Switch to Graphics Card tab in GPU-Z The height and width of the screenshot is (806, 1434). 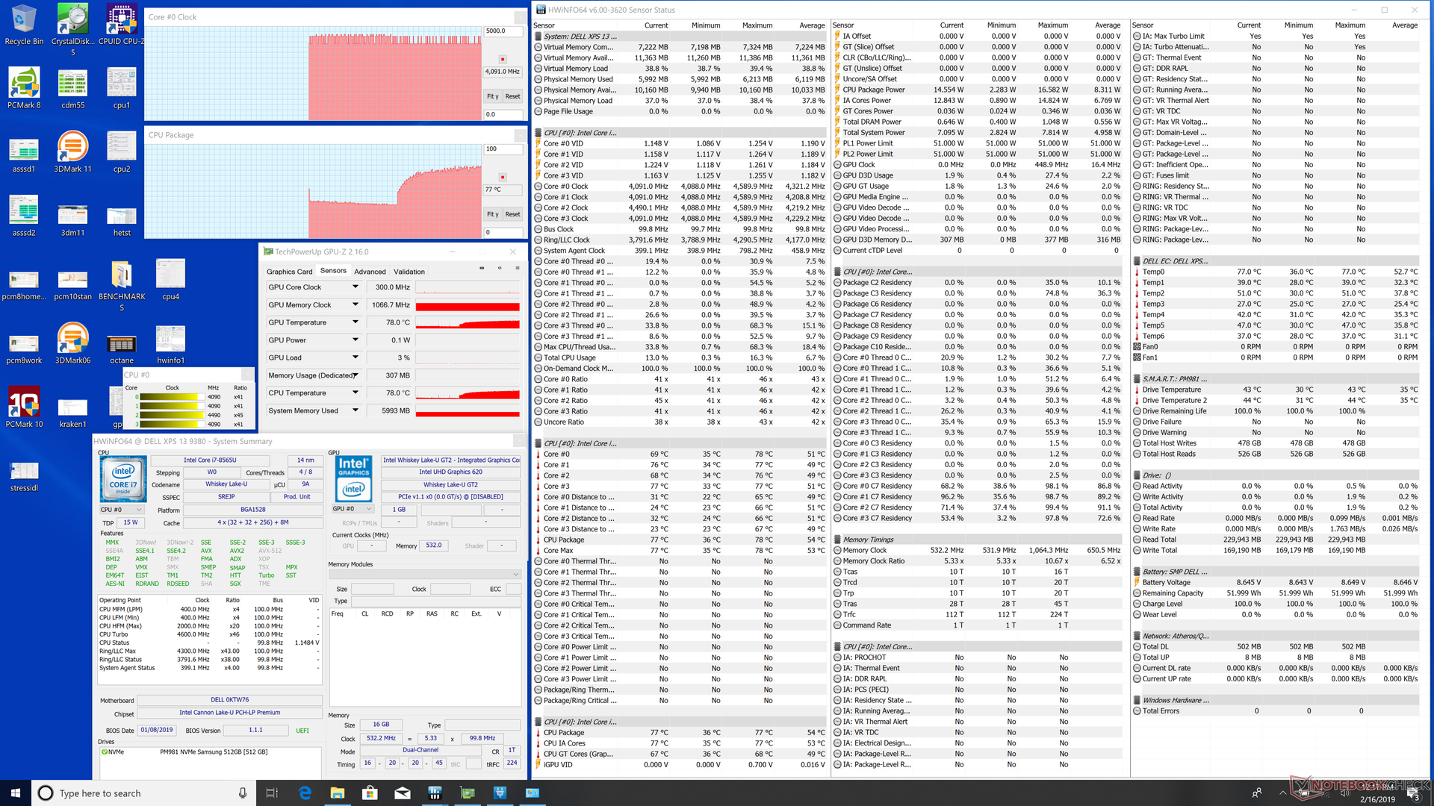pyautogui.click(x=289, y=272)
